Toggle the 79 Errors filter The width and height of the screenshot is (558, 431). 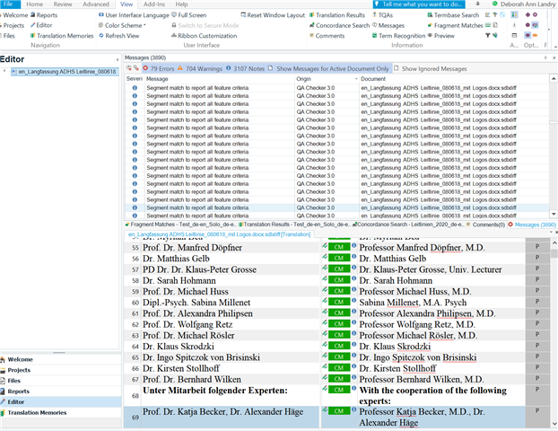(159, 68)
